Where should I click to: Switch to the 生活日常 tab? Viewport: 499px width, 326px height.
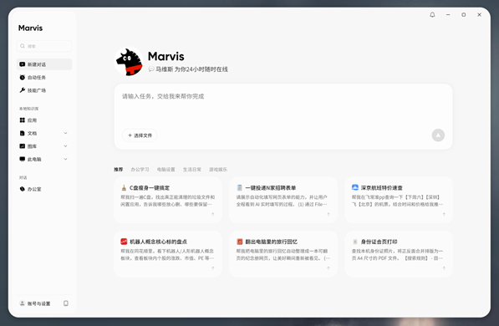pyautogui.click(x=192, y=170)
